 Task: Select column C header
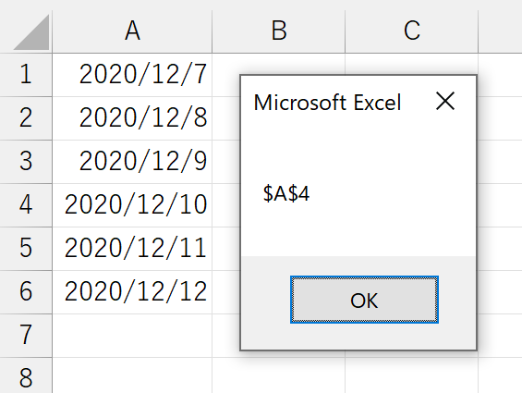pyautogui.click(x=412, y=31)
